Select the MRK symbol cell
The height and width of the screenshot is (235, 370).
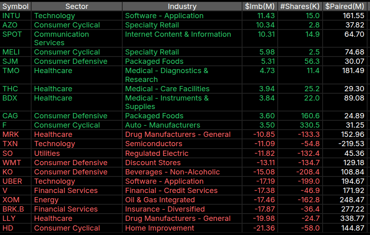coord(15,134)
